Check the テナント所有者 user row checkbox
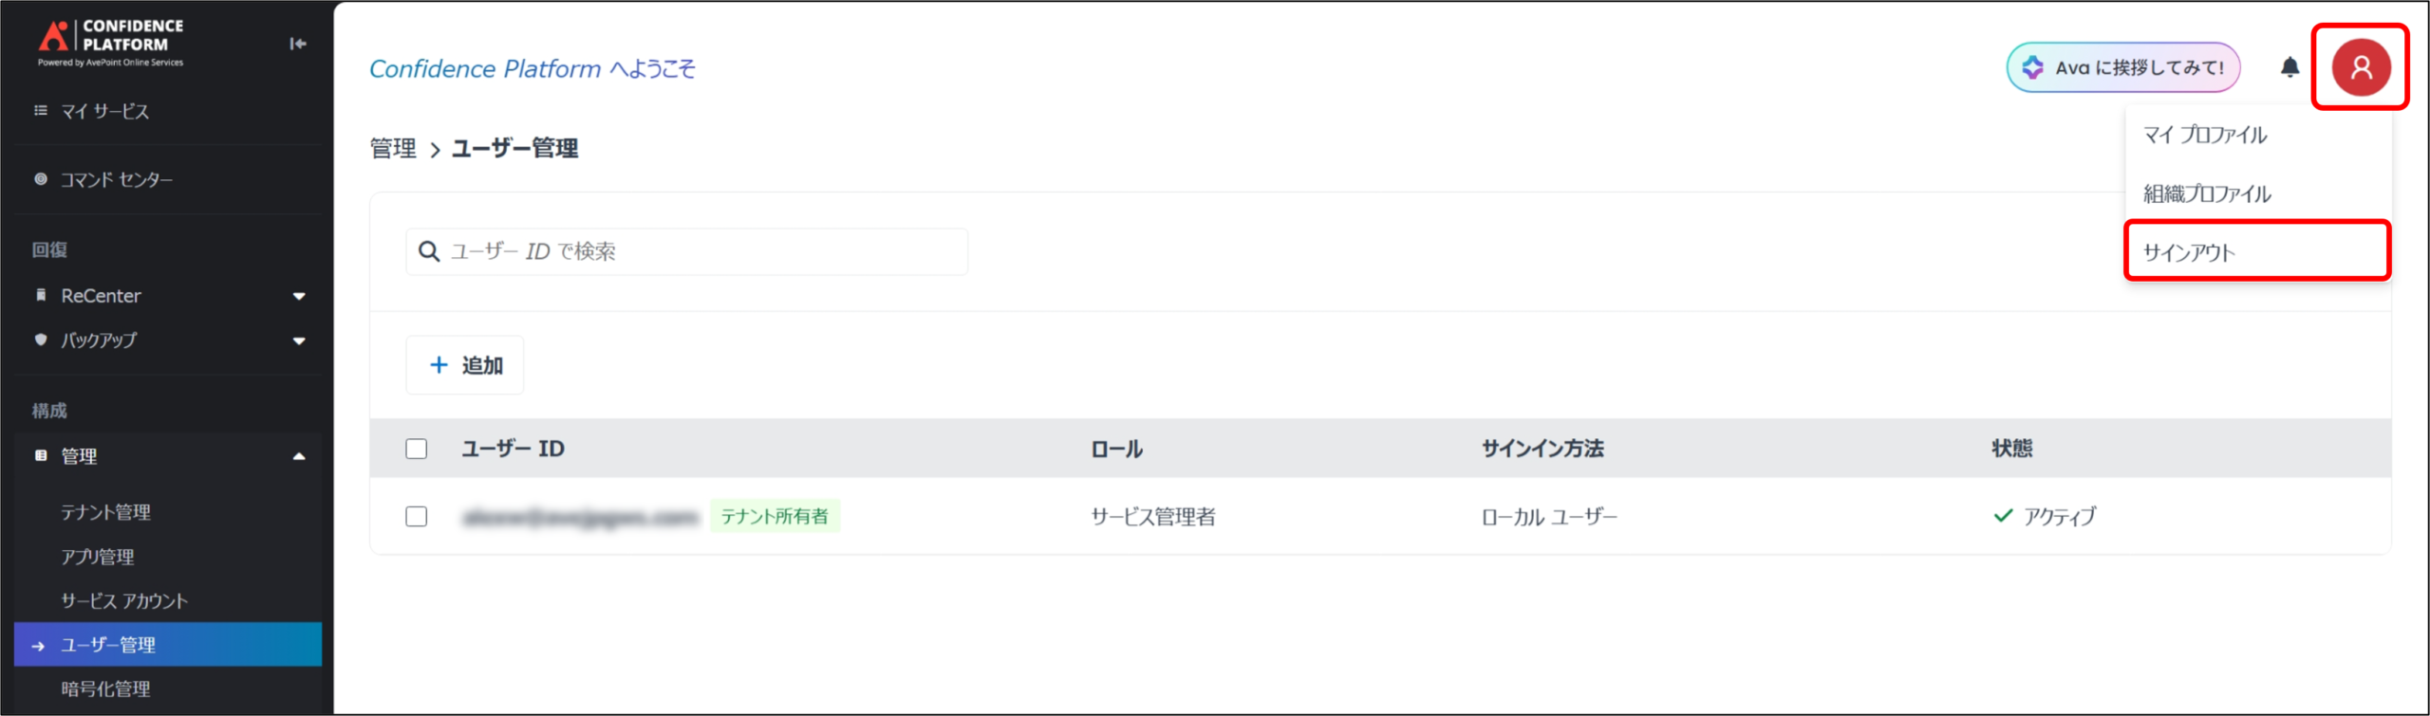2430x716 pixels. click(x=417, y=517)
